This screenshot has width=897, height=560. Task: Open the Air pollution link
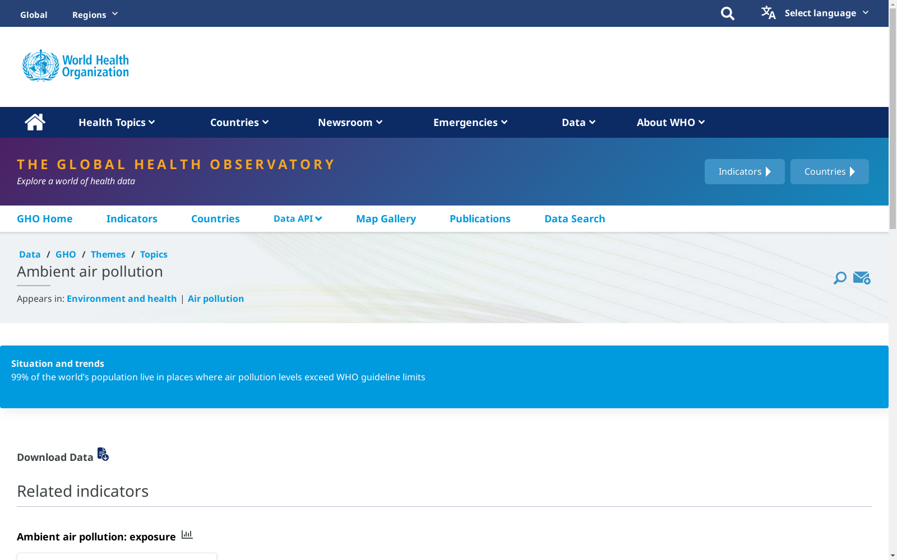coord(216,298)
